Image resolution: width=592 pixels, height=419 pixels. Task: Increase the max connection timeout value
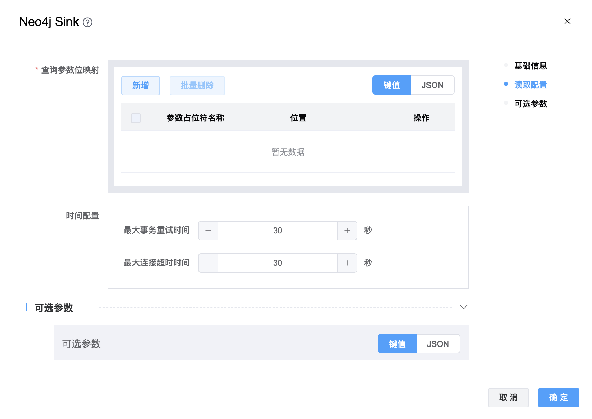pyautogui.click(x=347, y=263)
